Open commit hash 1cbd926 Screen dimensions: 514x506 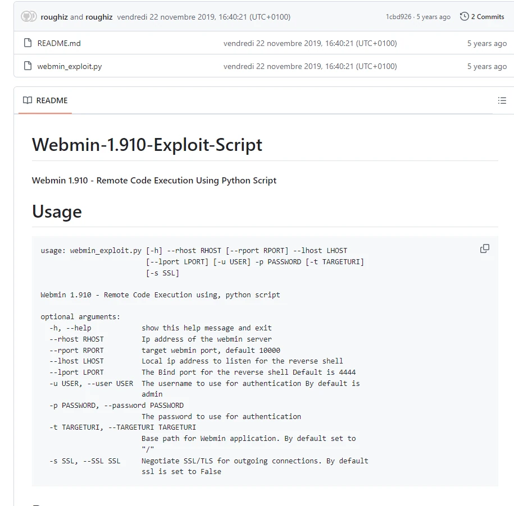[x=398, y=17]
